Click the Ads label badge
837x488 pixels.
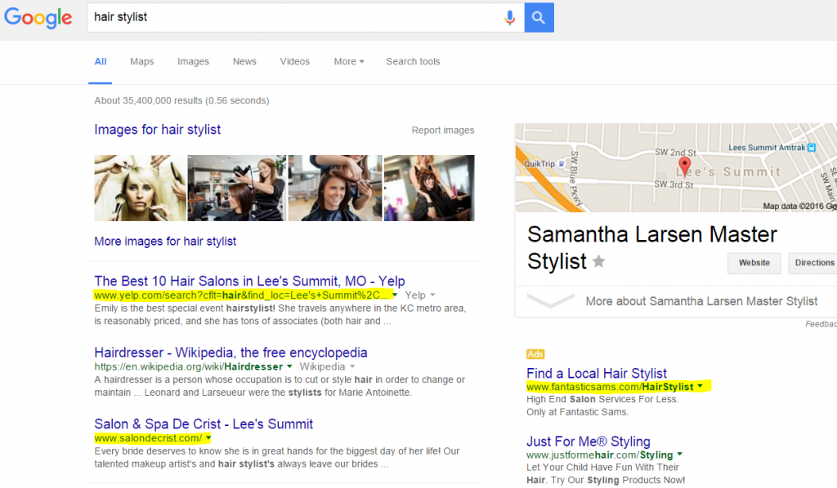point(535,354)
